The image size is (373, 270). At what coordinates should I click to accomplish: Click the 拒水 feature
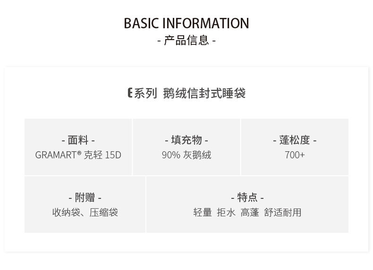click(x=226, y=213)
